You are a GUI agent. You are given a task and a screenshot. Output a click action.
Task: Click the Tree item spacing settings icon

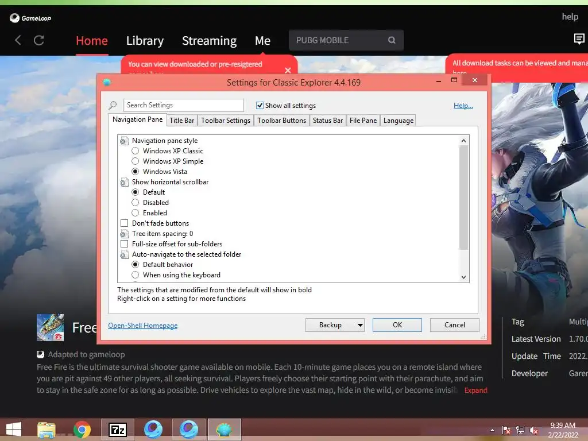pos(124,234)
